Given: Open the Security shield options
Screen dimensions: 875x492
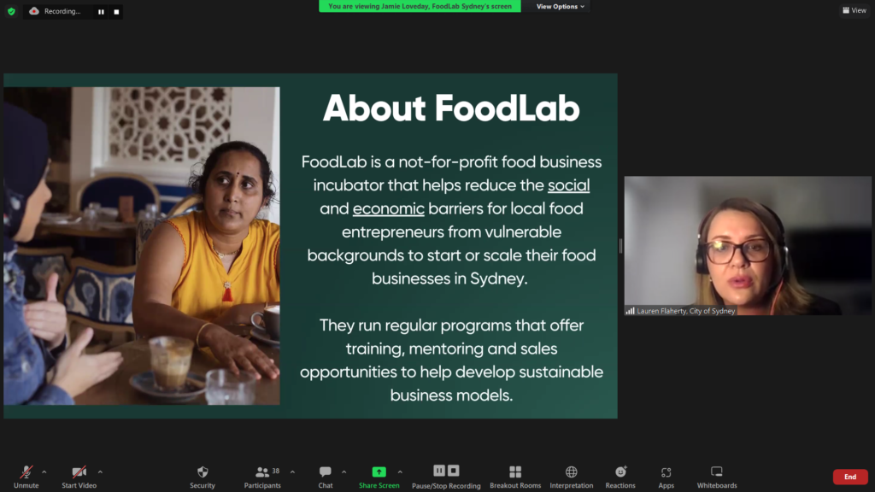Looking at the screenshot, I should [202, 477].
